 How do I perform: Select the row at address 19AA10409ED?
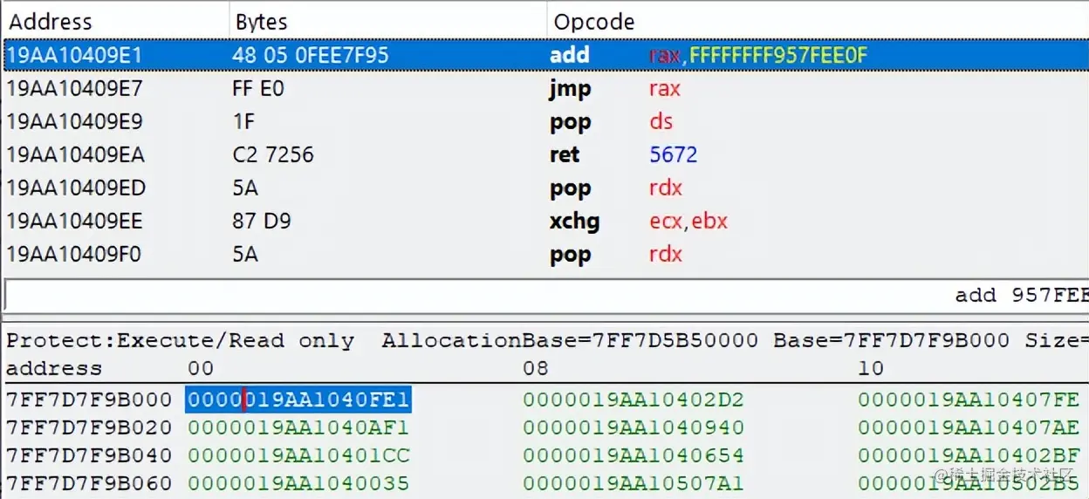(546, 188)
